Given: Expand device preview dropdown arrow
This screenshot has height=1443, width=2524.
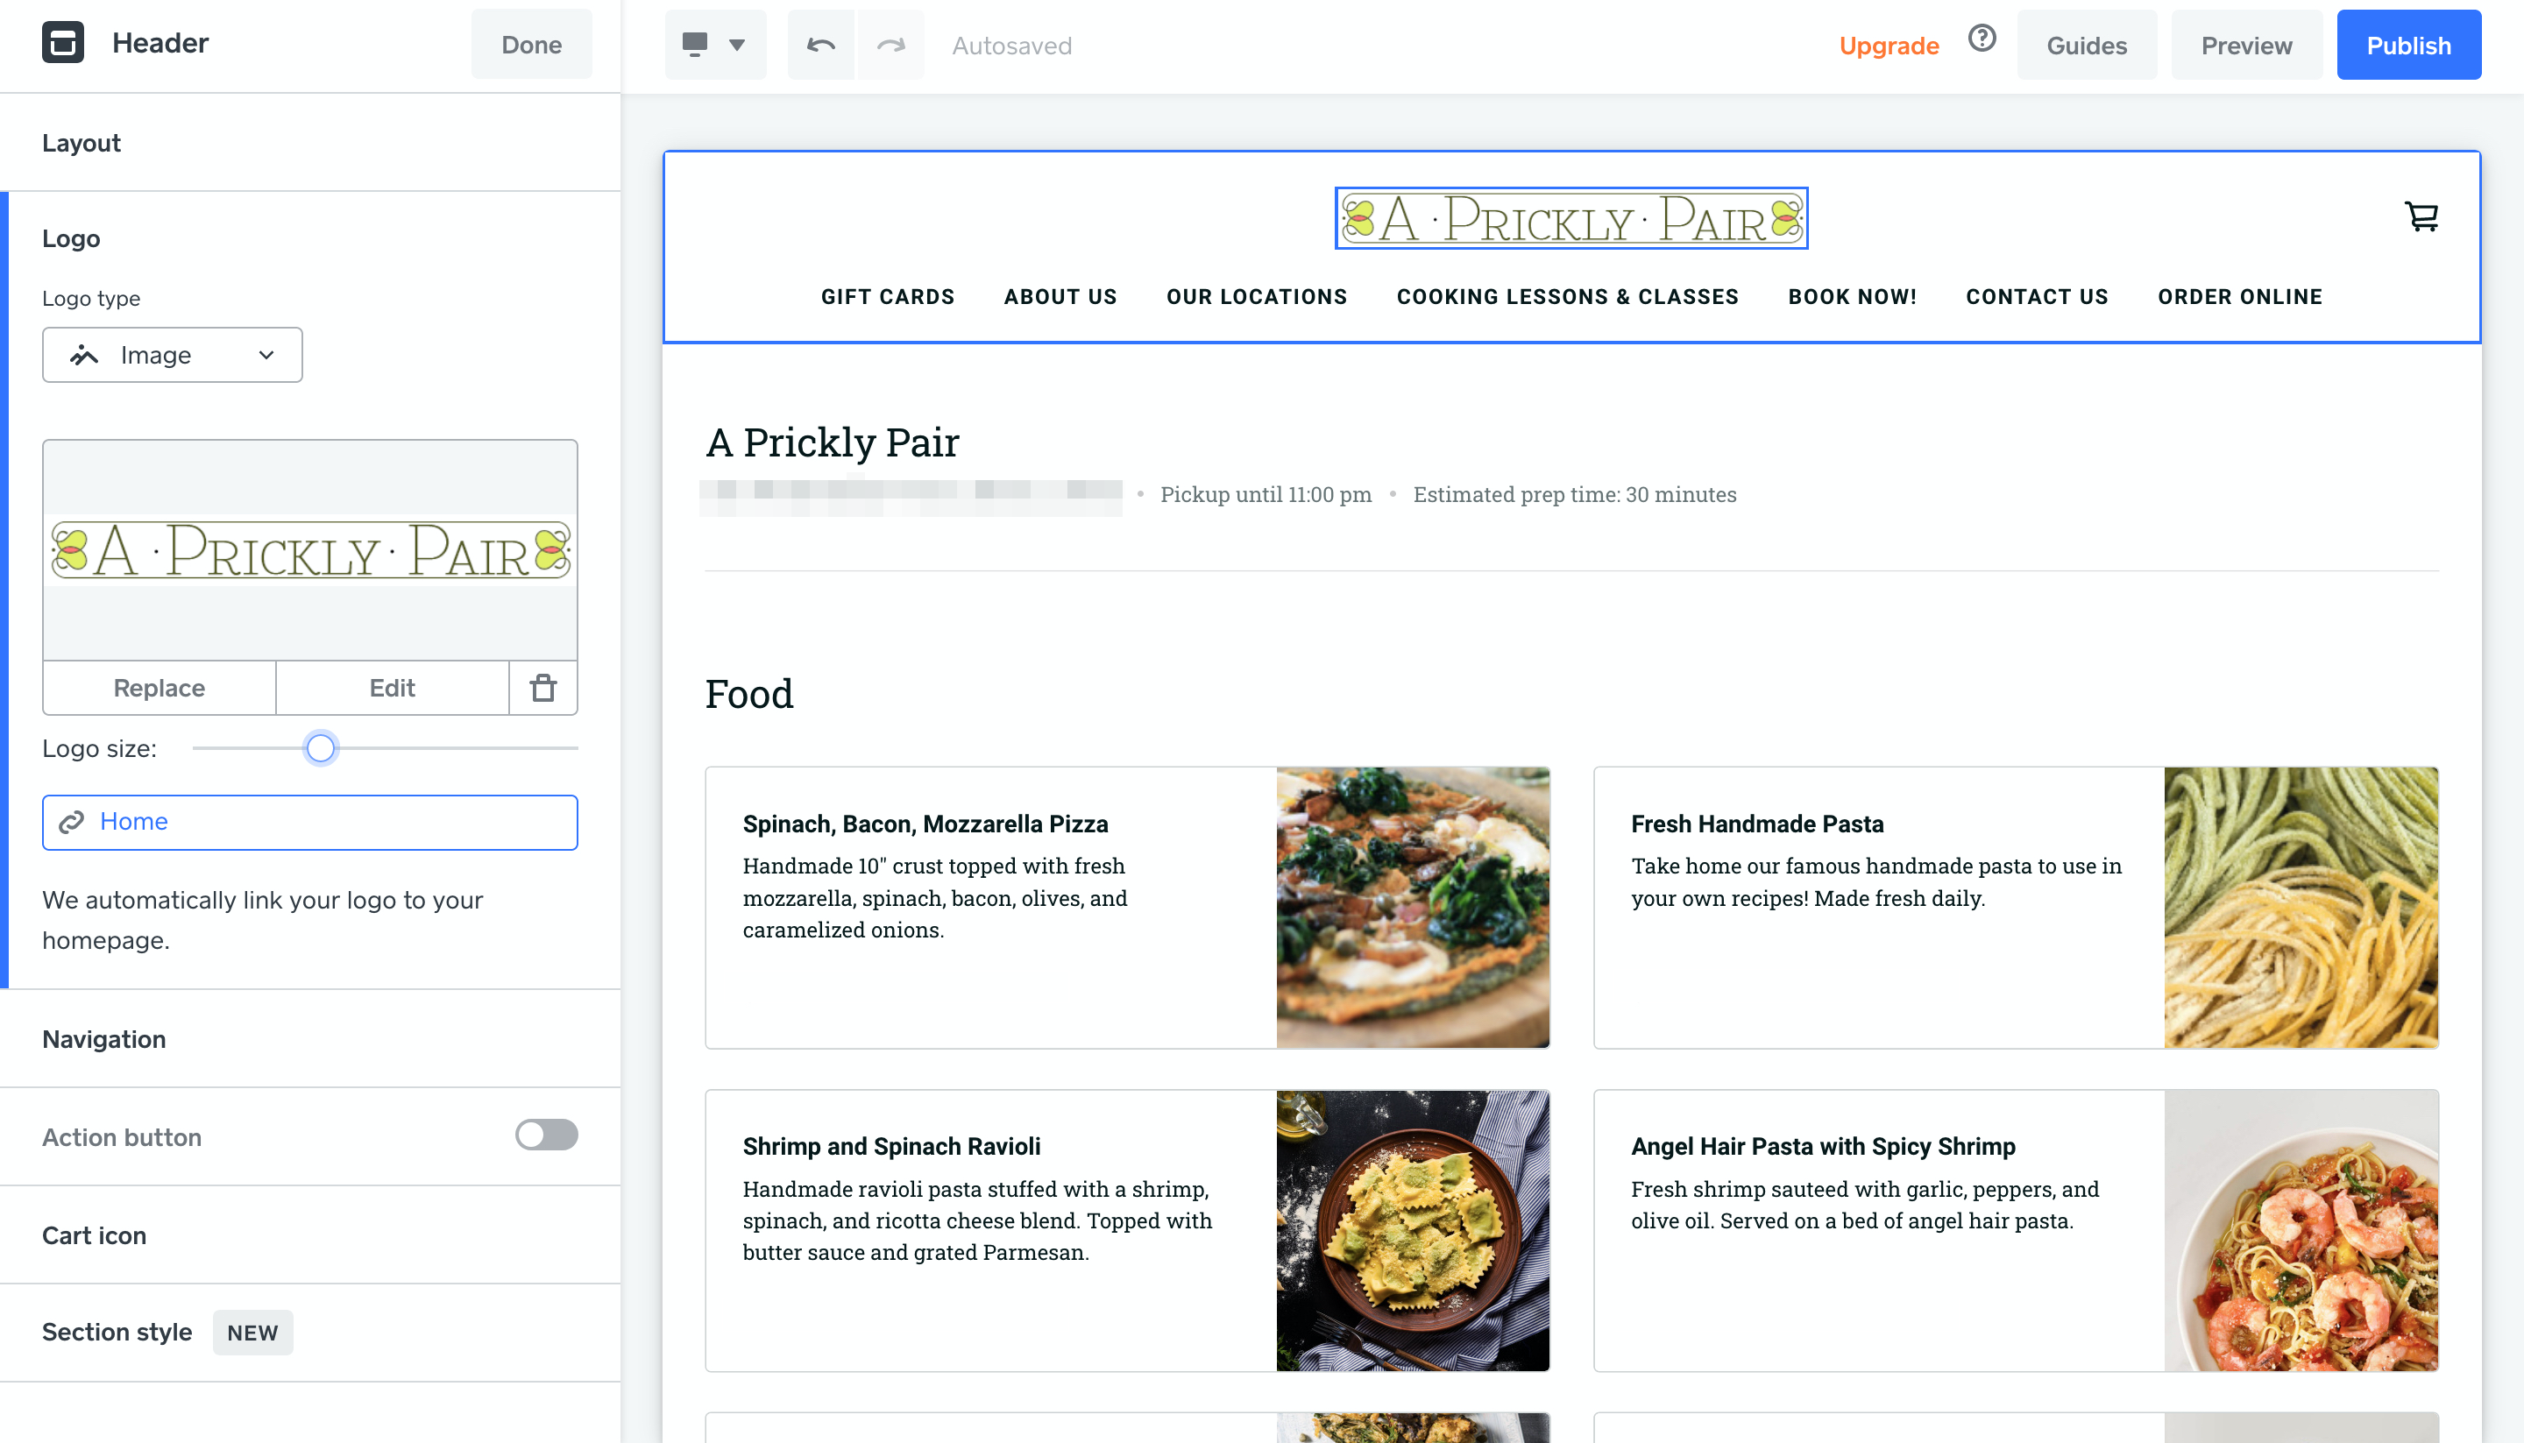Looking at the screenshot, I should (x=736, y=45).
